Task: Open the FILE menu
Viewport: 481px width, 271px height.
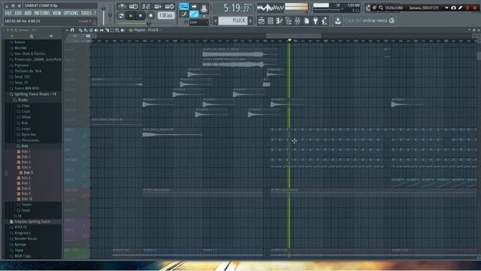Action: tap(8, 13)
